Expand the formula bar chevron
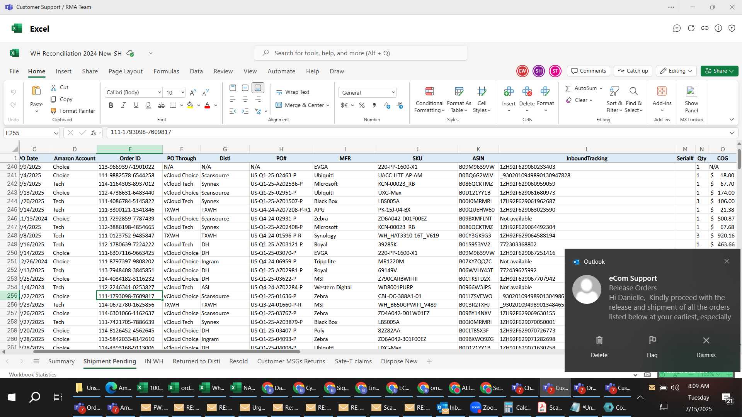Image resolution: width=742 pixels, height=417 pixels. click(732, 133)
